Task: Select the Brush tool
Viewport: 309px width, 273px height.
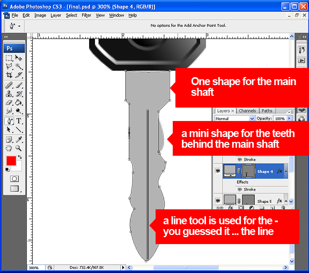Action: [x=19, y=85]
